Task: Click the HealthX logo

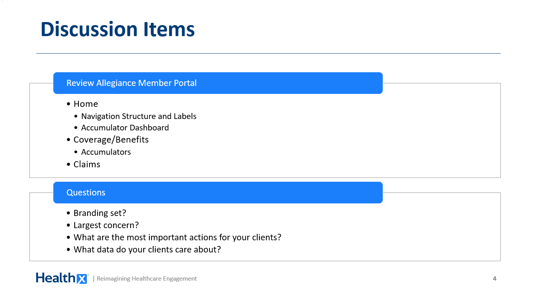Action: pos(62,278)
